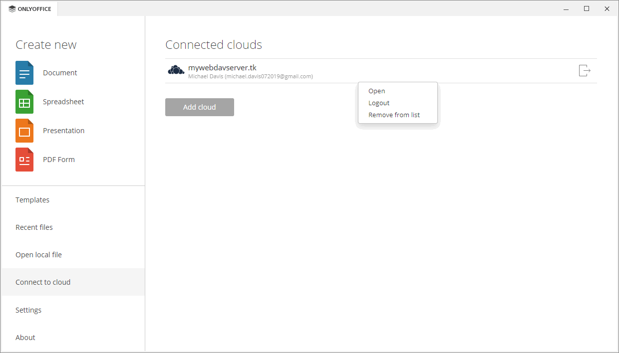Click the Connected clouds heading
Image resolution: width=619 pixels, height=353 pixels.
[214, 44]
